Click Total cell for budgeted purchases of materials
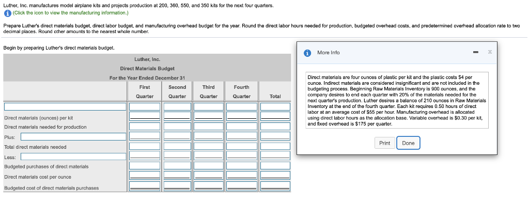529x218 pixels. [275, 166]
